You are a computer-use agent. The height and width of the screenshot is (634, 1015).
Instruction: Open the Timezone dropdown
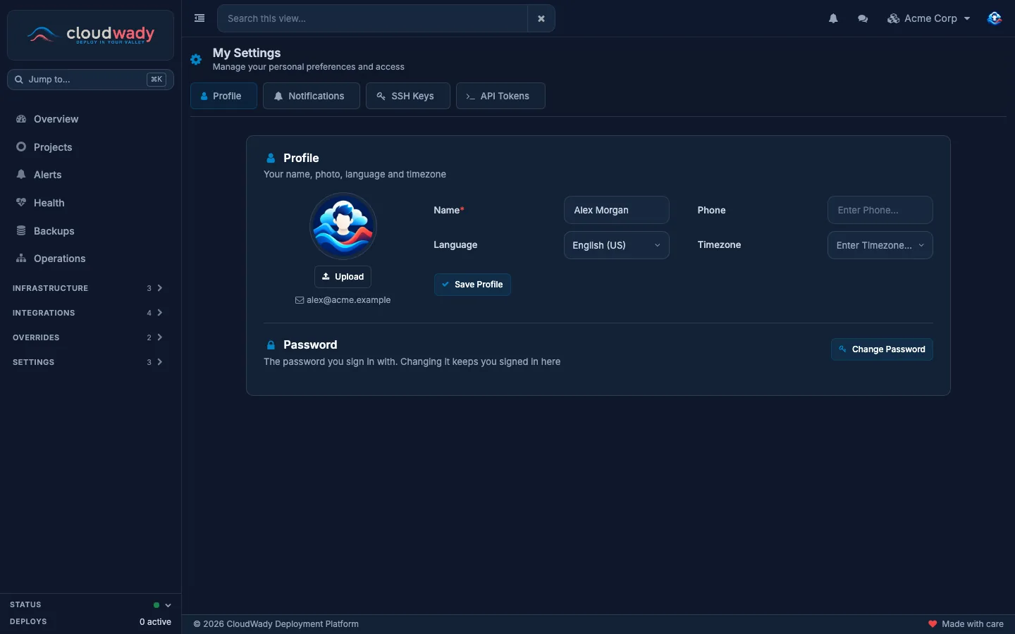point(880,245)
